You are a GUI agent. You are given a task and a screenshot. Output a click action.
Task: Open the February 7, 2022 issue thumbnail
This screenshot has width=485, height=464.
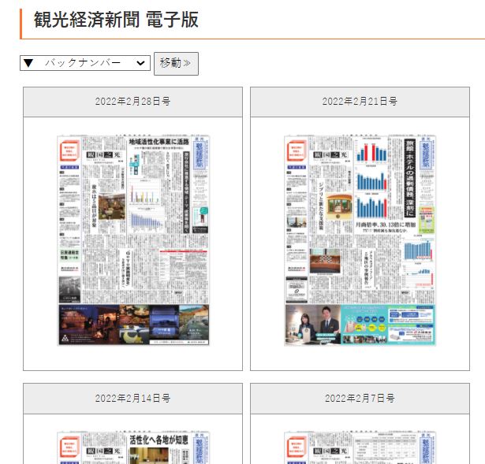(x=360, y=447)
